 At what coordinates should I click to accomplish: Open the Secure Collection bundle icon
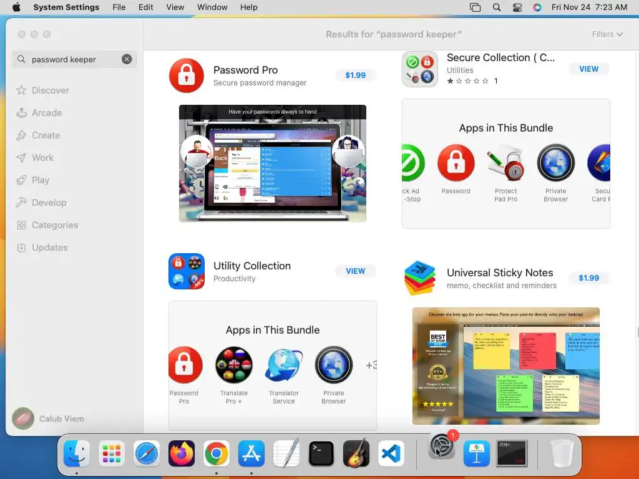420,69
